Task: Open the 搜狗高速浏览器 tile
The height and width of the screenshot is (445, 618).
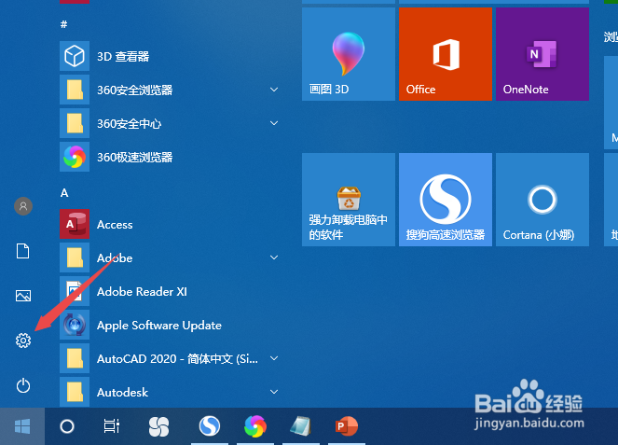Action: pos(446,200)
